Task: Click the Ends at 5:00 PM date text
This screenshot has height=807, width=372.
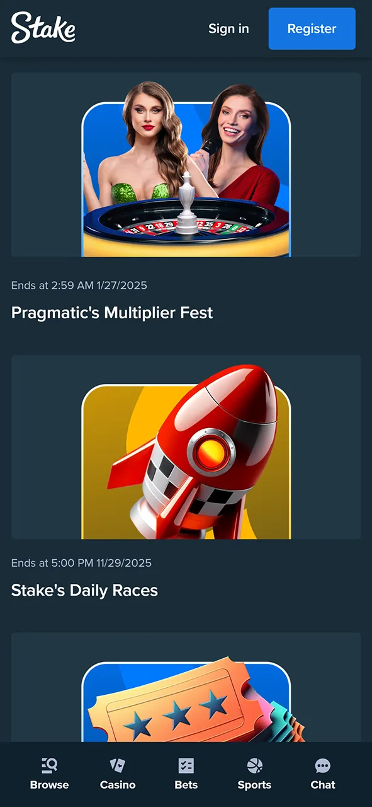Action: click(x=81, y=563)
